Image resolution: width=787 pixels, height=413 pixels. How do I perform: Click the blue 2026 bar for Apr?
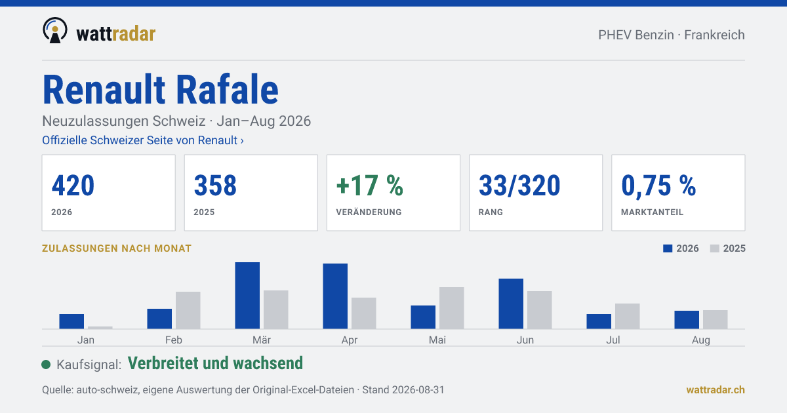point(335,296)
